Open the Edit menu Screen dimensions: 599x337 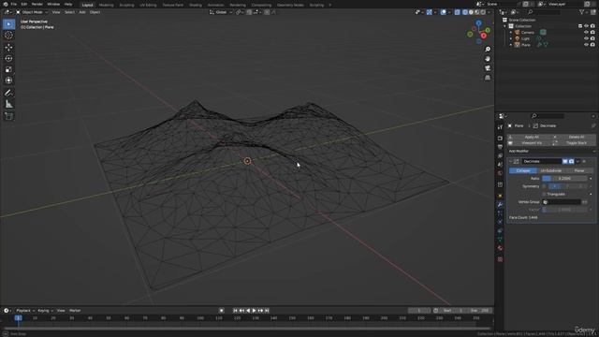click(24, 4)
